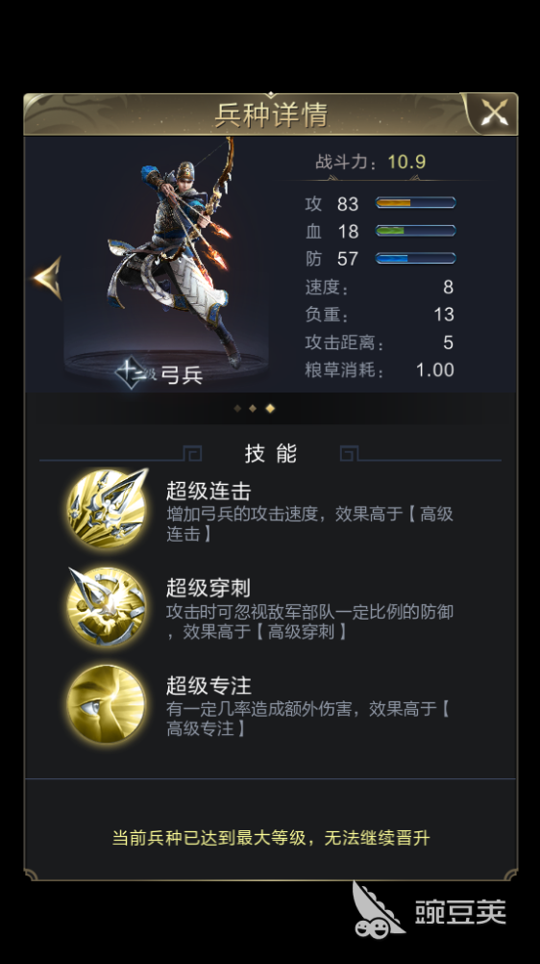Click the 技能 section header
Screen dimensions: 540x964
pyautogui.click(x=270, y=454)
